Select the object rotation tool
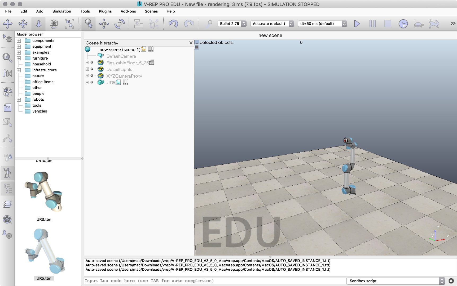This screenshot has width=457, height=286. point(119,24)
